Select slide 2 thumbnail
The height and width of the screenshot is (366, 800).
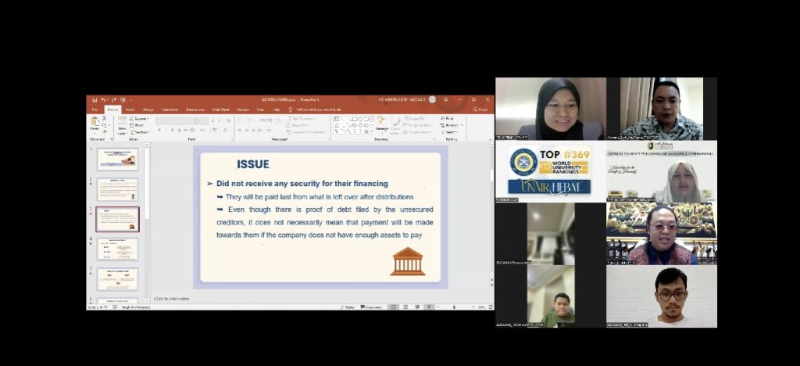[117, 189]
